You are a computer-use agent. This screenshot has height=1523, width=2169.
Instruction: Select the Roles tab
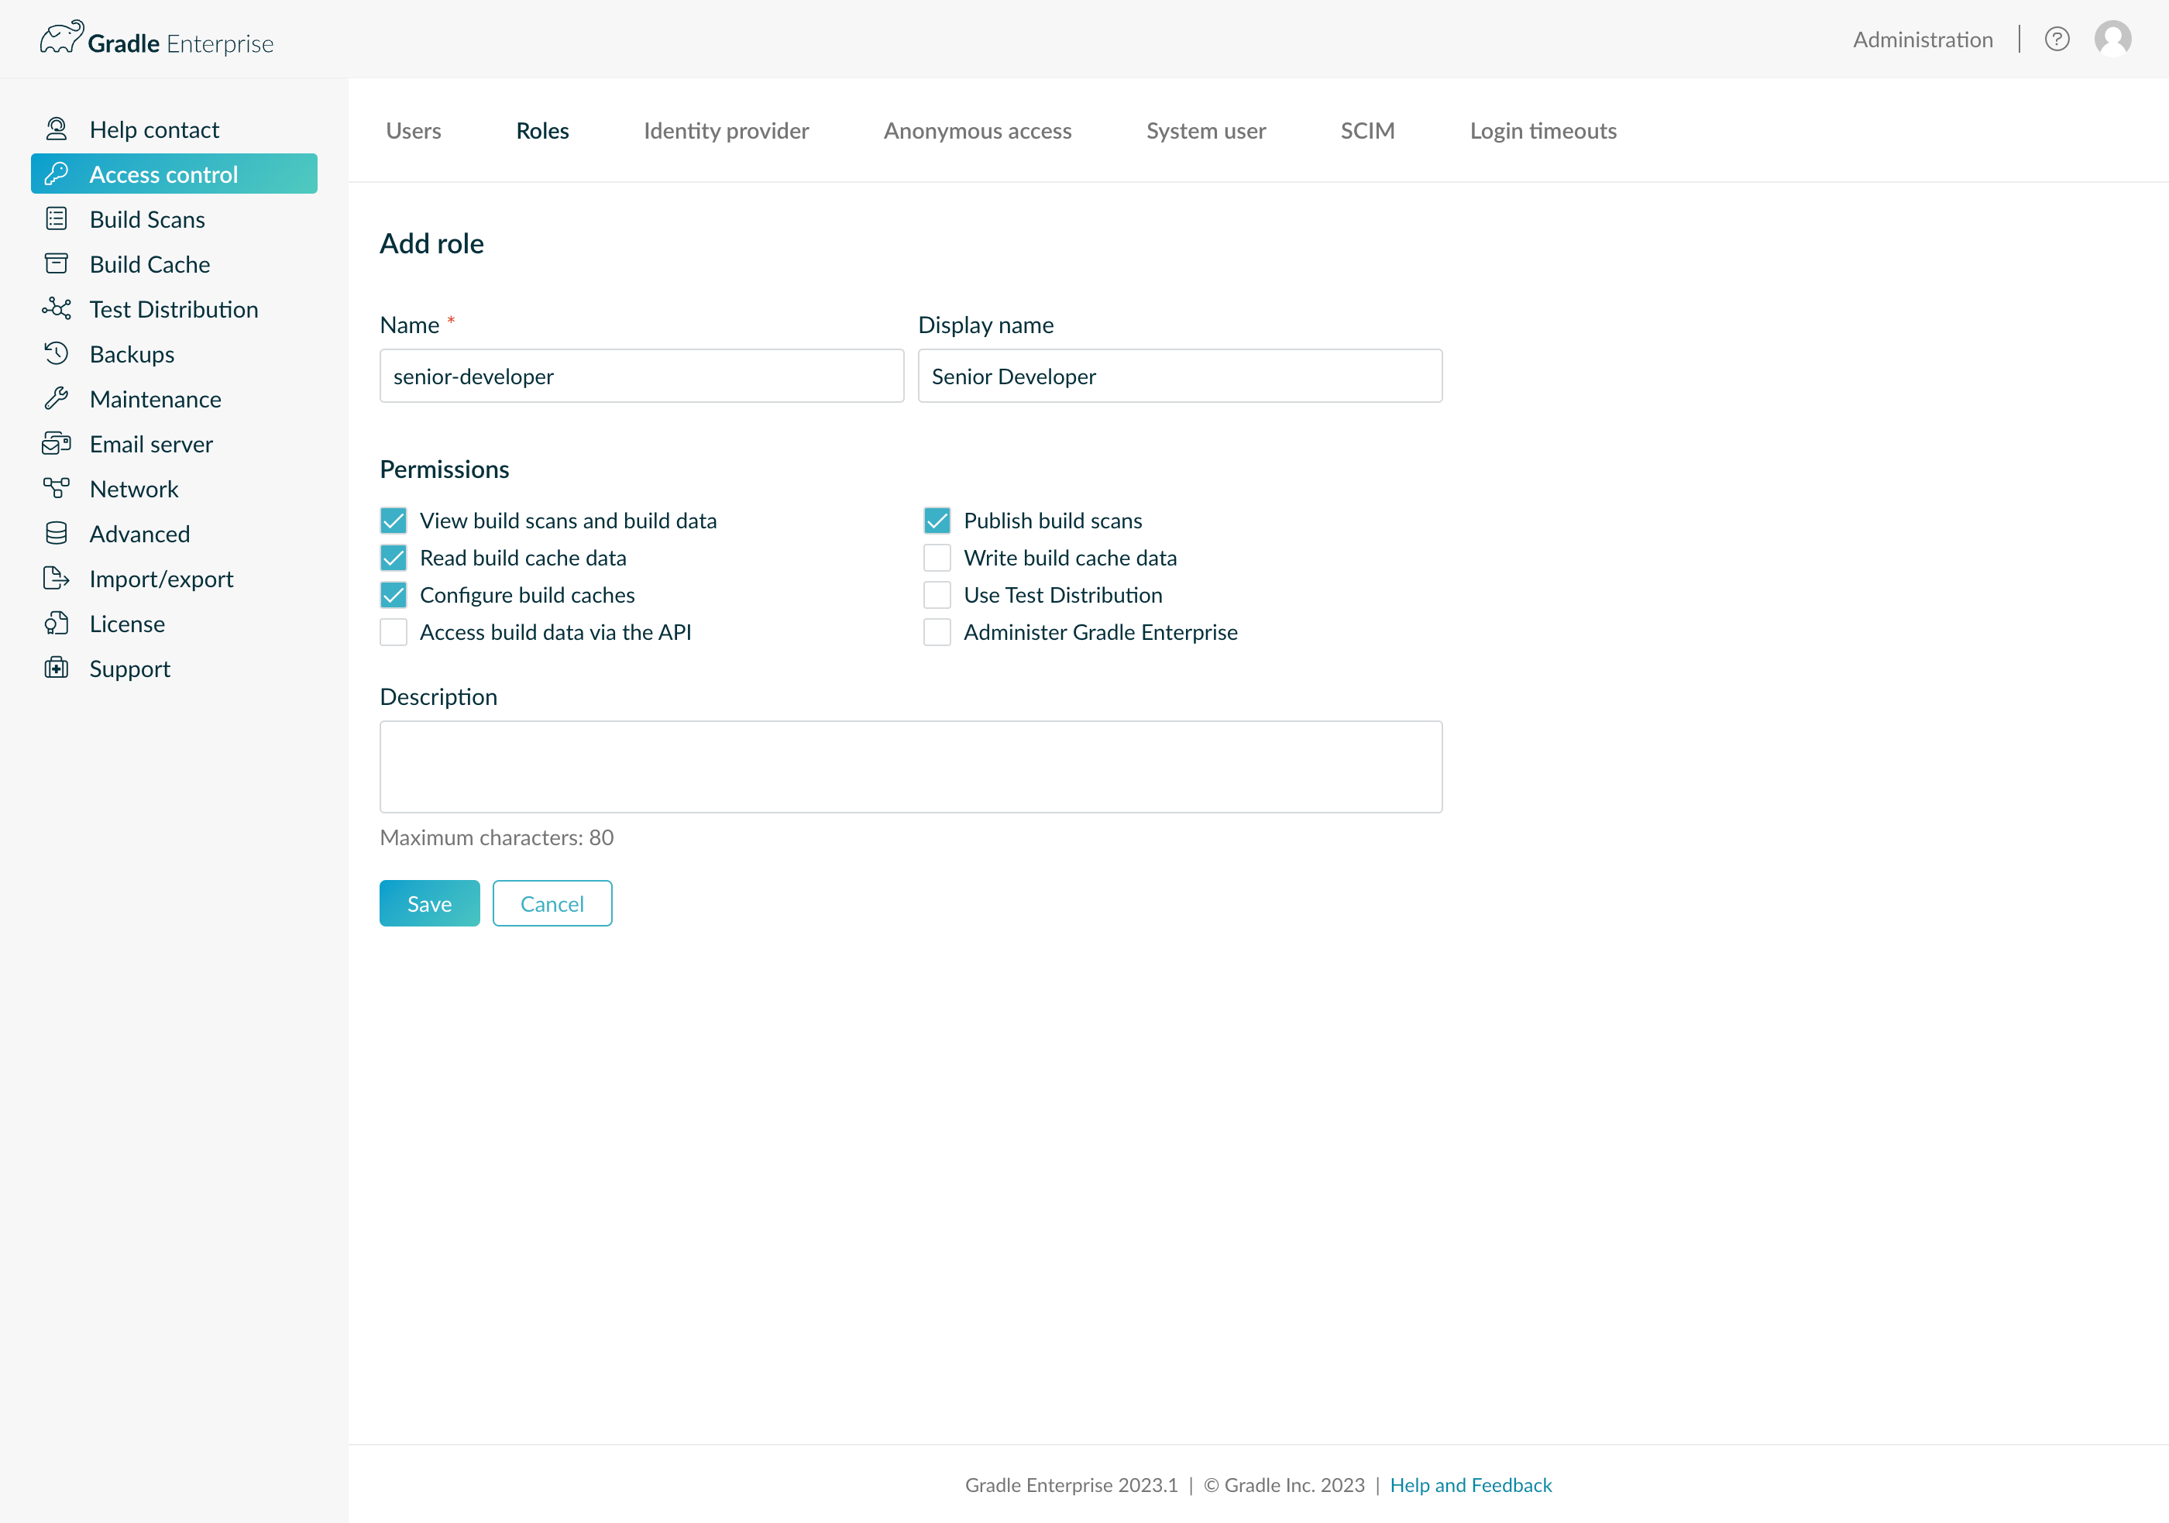point(542,130)
